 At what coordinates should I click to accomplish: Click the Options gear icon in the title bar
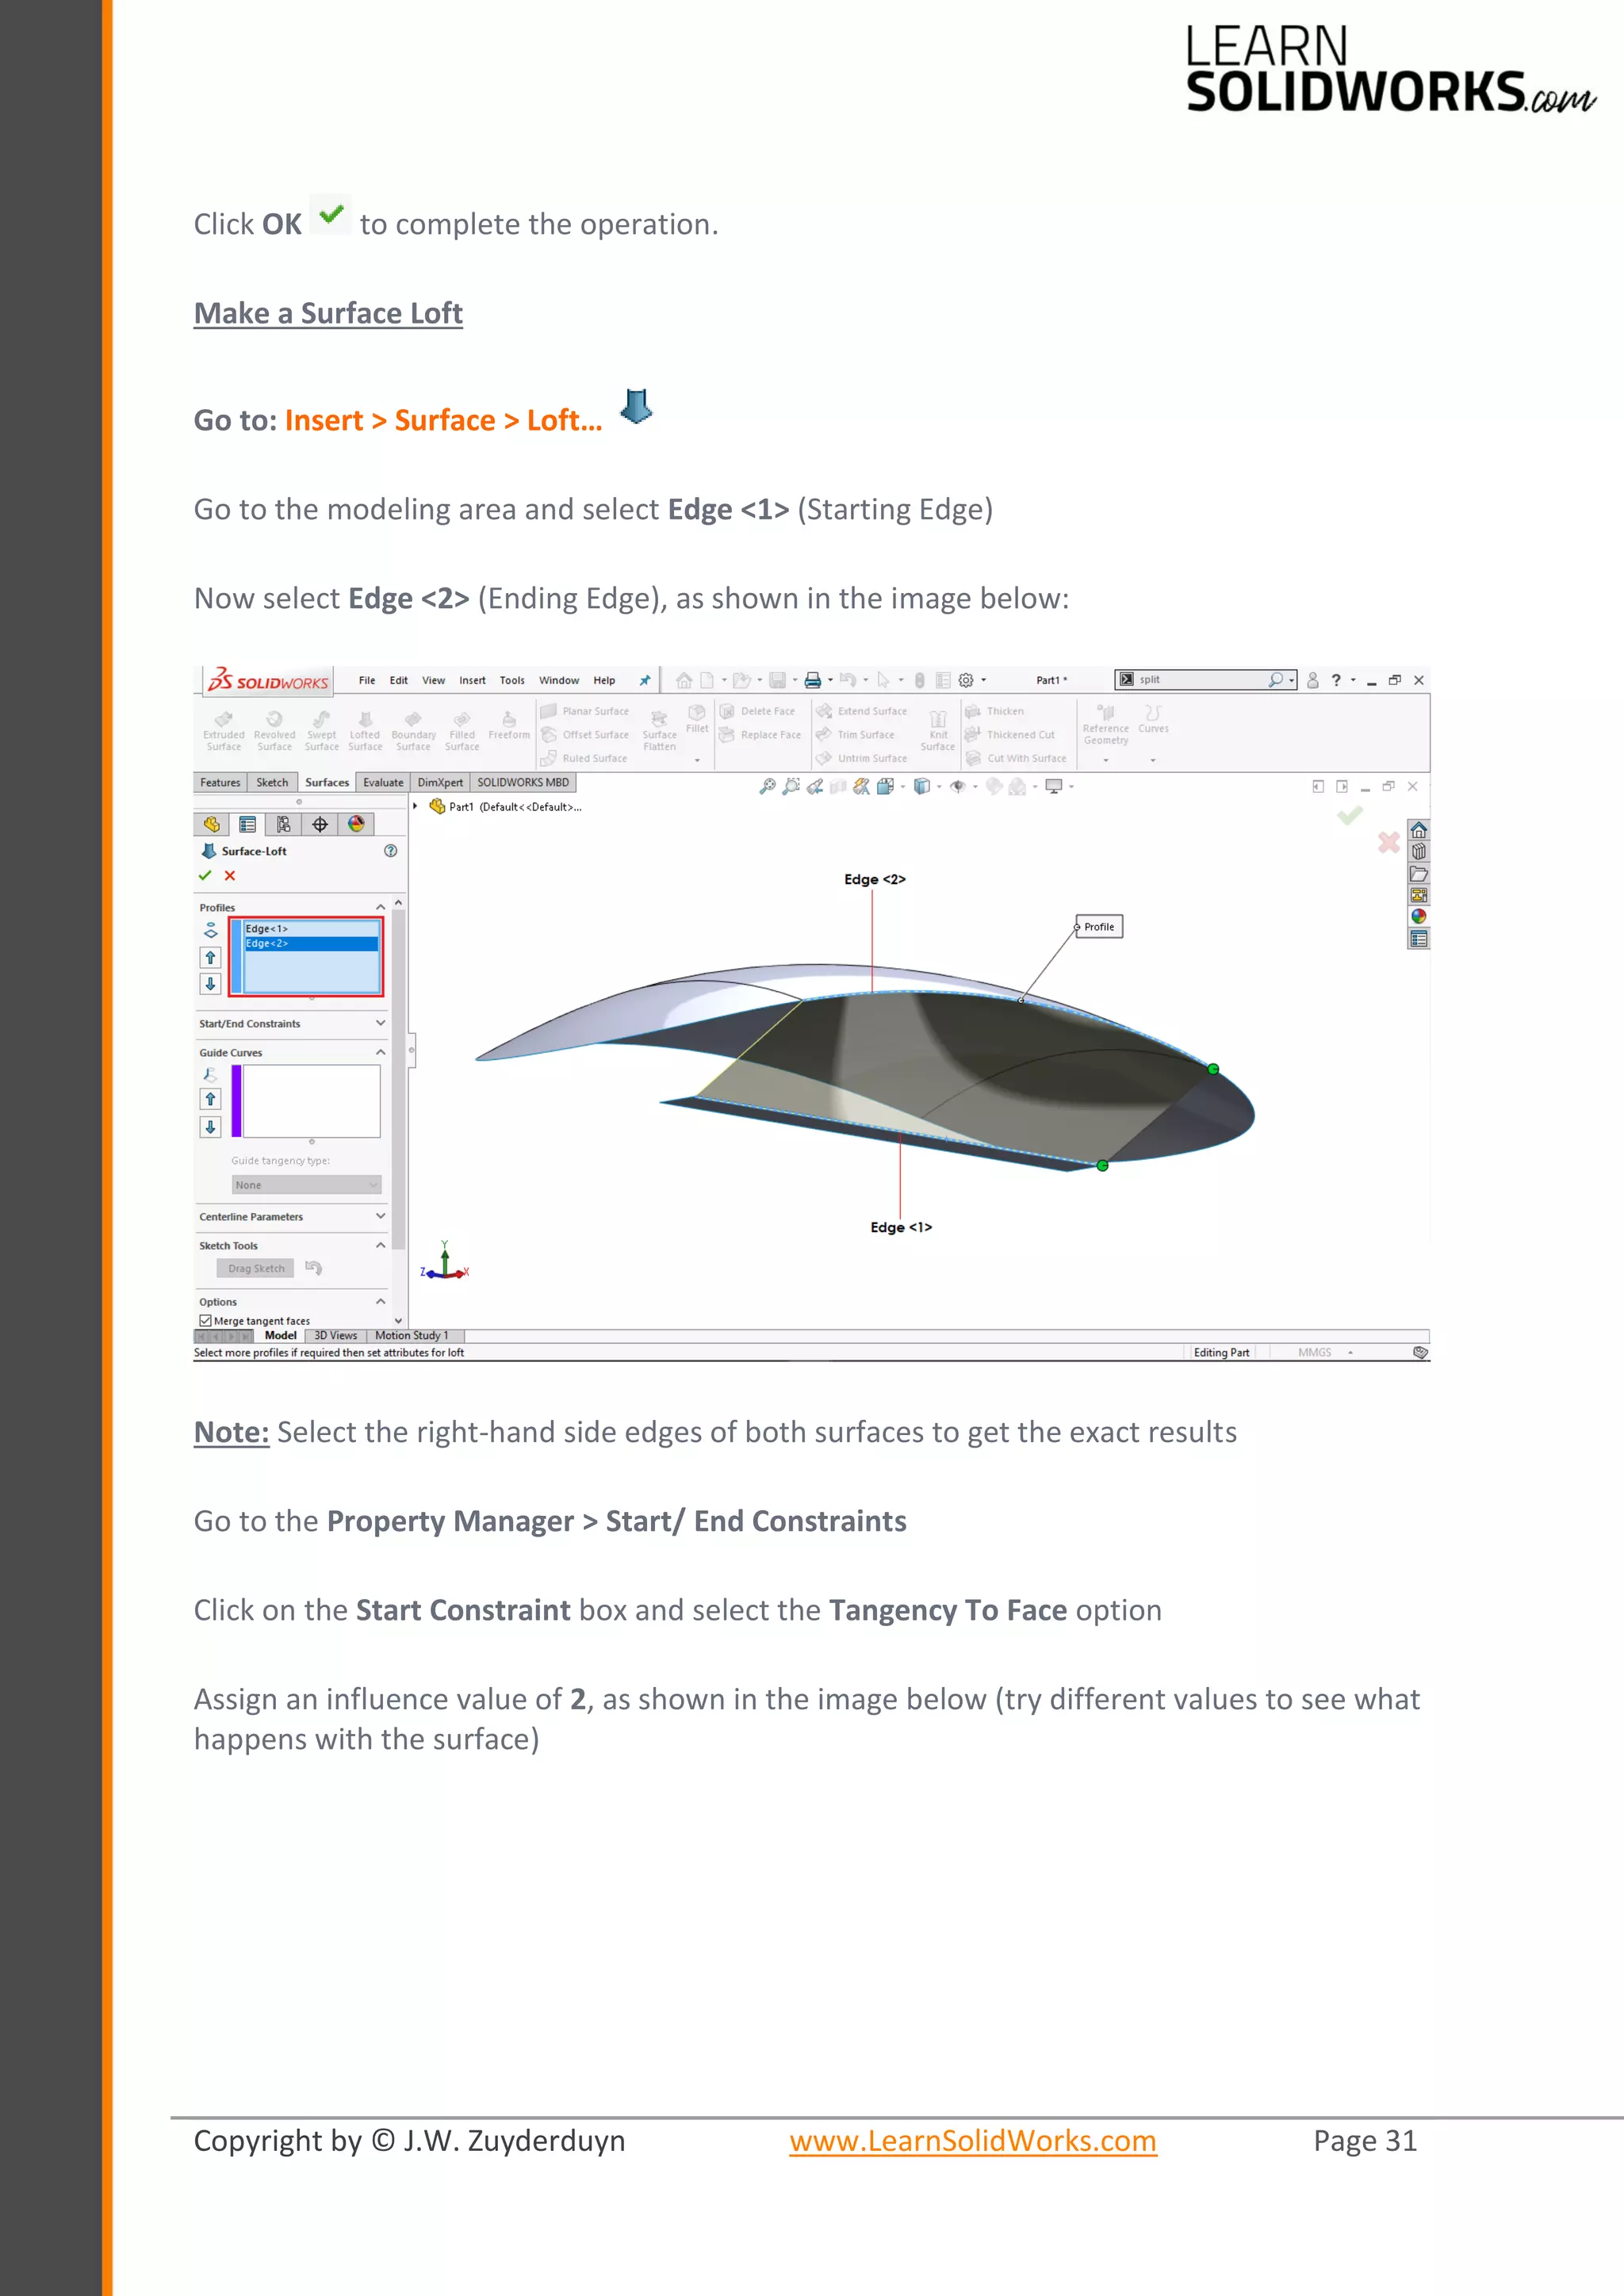pyautogui.click(x=966, y=680)
